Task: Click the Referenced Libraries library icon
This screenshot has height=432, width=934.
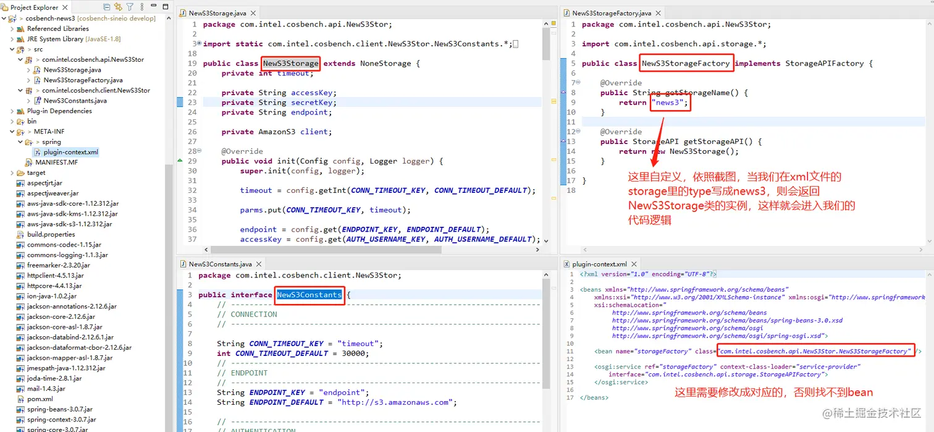Action: [x=21, y=28]
